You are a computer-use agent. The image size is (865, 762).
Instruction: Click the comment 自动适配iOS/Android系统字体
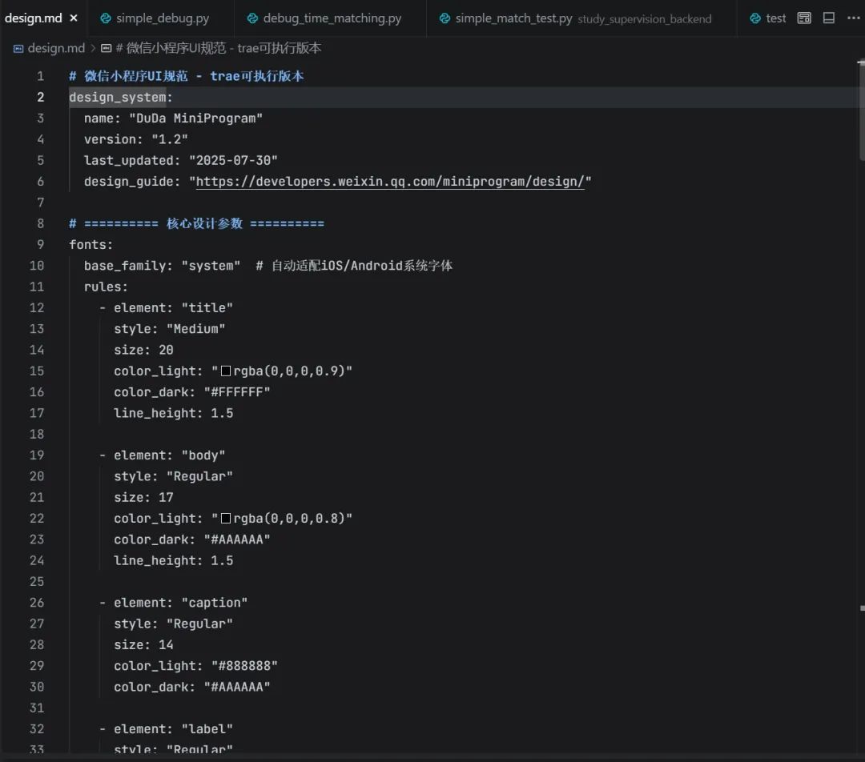(354, 266)
